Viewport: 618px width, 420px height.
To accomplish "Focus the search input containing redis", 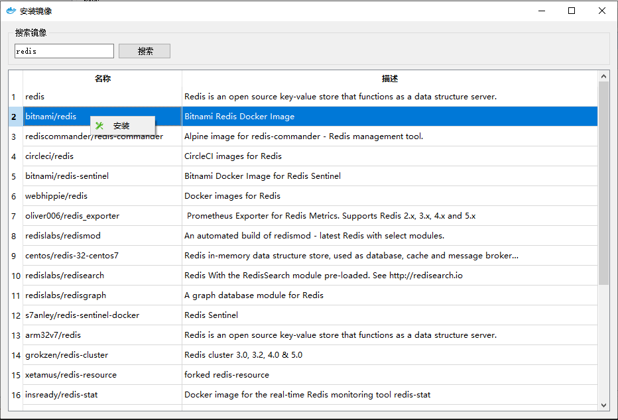I will pos(64,51).
